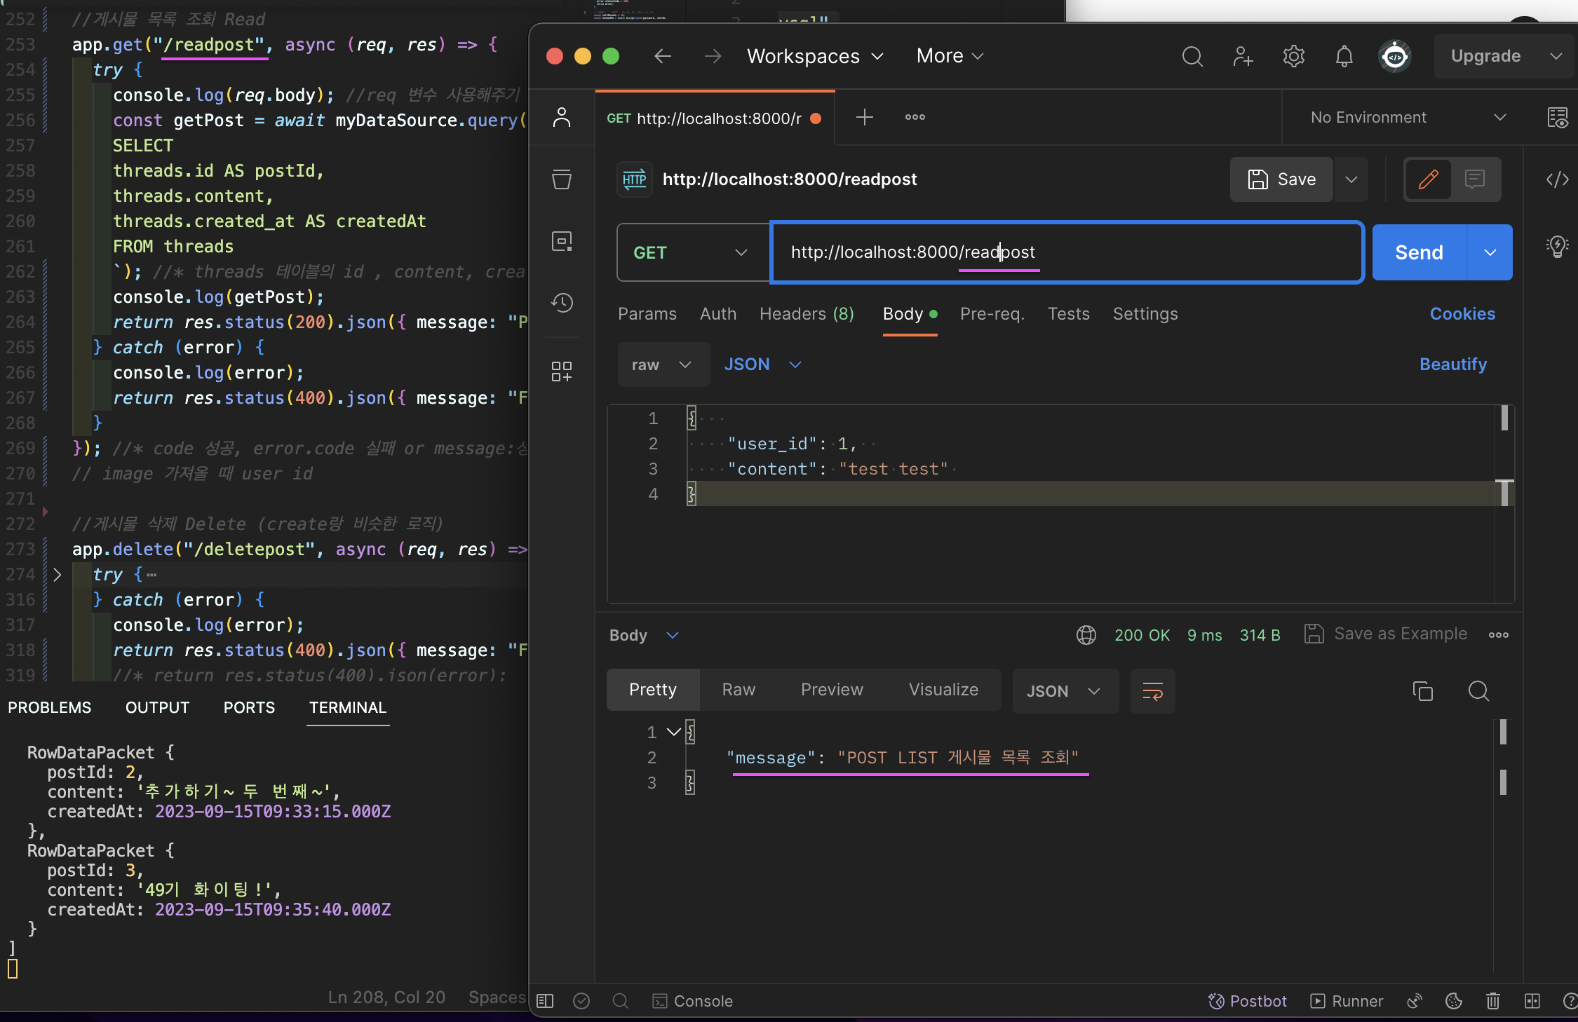This screenshot has width=1578, height=1022.
Task: Click the invite people icon
Action: (x=1243, y=56)
